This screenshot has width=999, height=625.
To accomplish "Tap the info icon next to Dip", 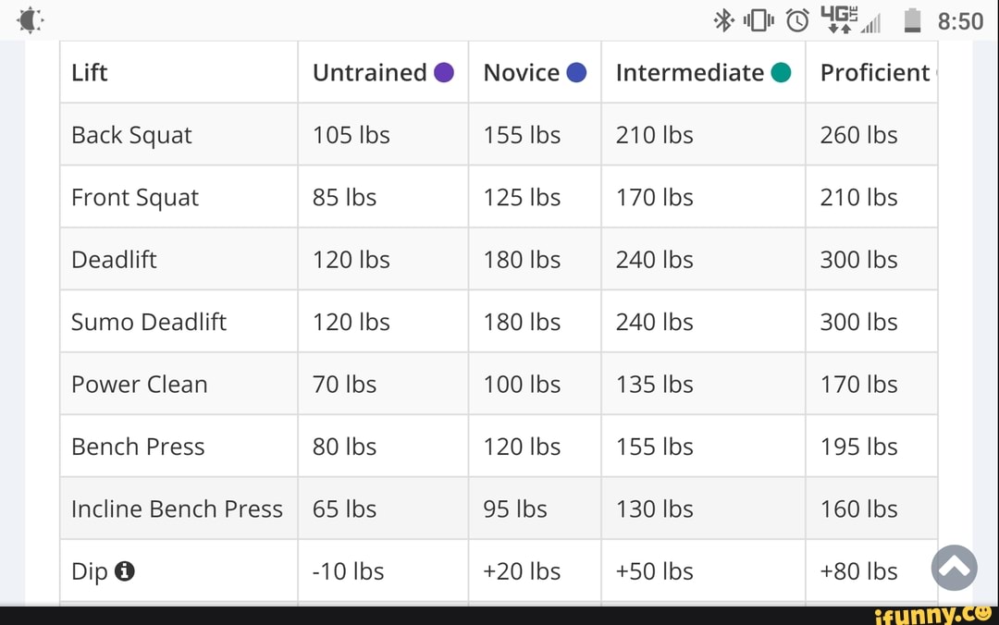I will (x=126, y=571).
